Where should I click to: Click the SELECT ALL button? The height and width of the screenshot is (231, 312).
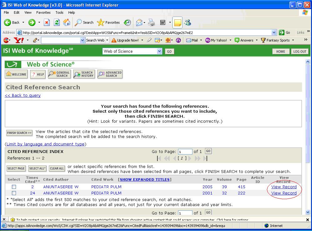[x=38, y=169]
